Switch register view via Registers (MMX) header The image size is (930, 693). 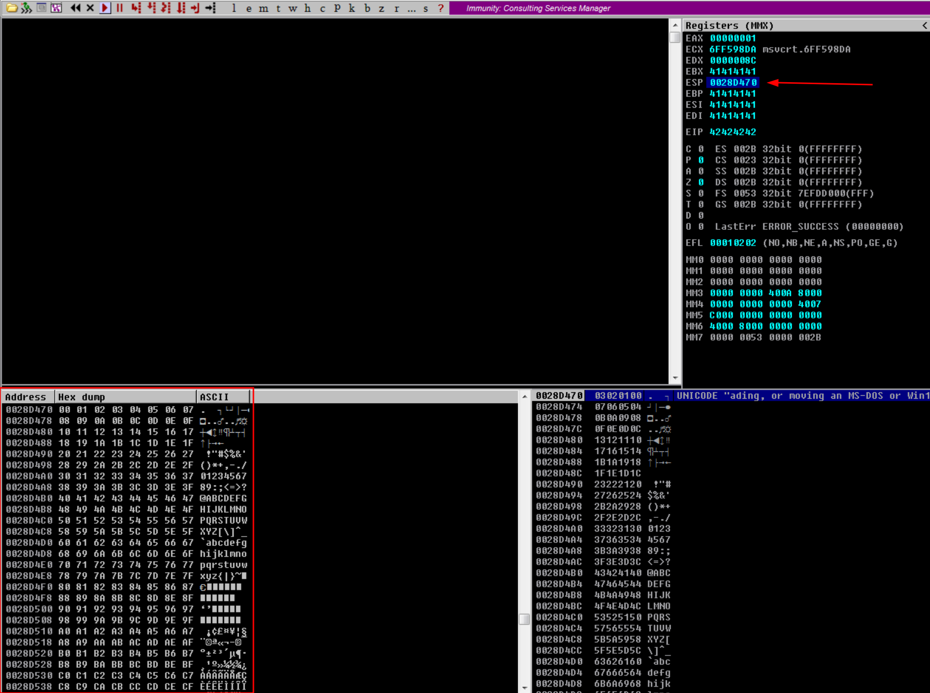729,26
